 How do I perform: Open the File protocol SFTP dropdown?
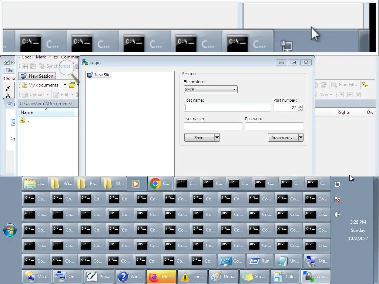tap(211, 89)
